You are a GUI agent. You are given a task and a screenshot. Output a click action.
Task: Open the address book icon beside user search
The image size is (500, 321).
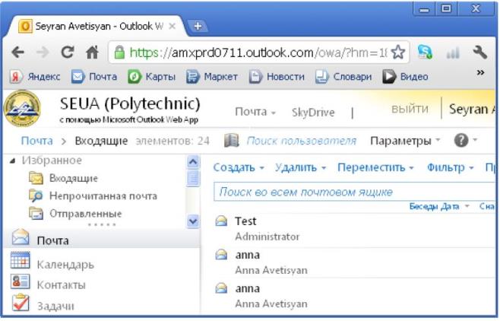(x=232, y=141)
